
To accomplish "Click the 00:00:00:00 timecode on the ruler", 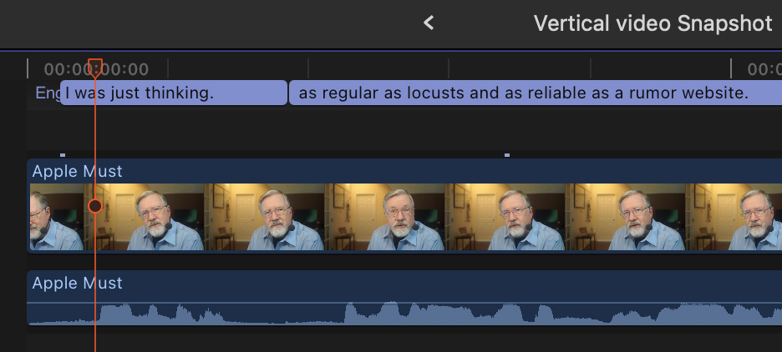I will [96, 69].
